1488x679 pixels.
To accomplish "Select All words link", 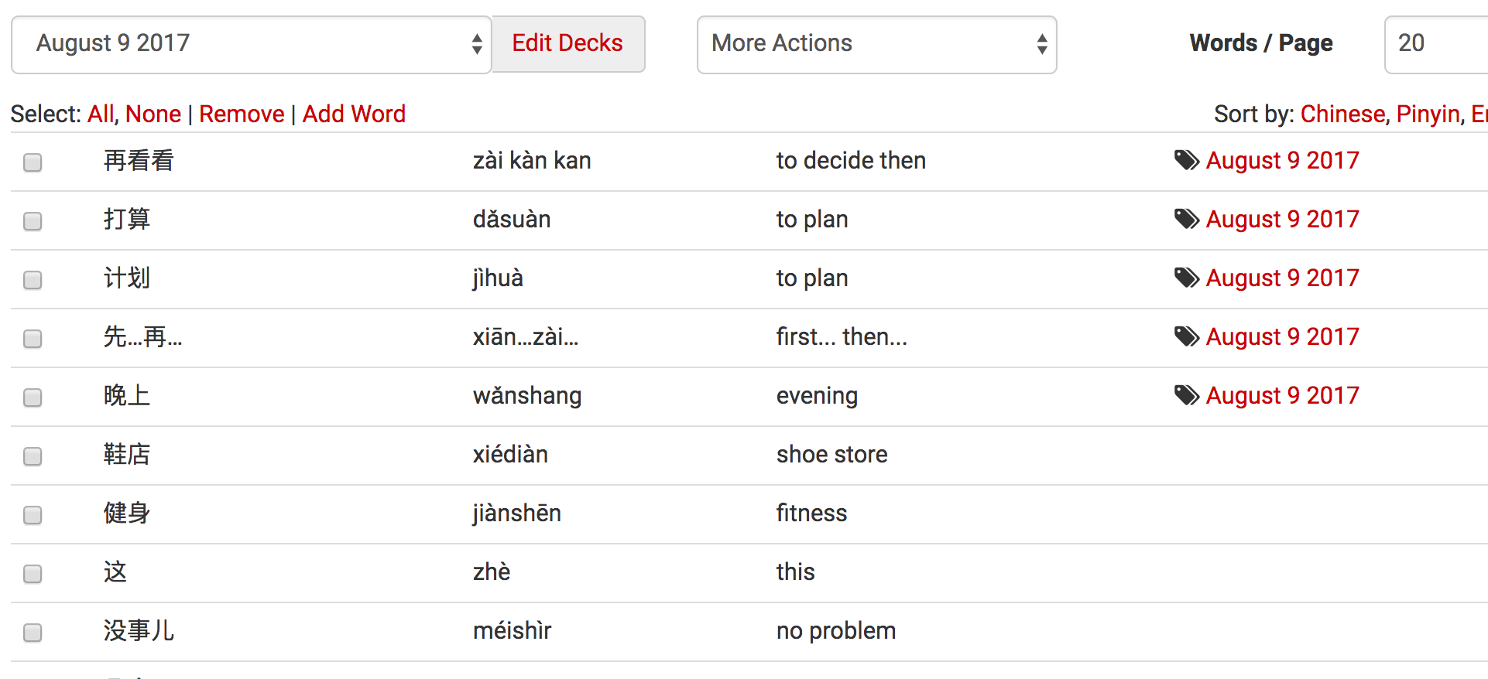I will pyautogui.click(x=101, y=114).
